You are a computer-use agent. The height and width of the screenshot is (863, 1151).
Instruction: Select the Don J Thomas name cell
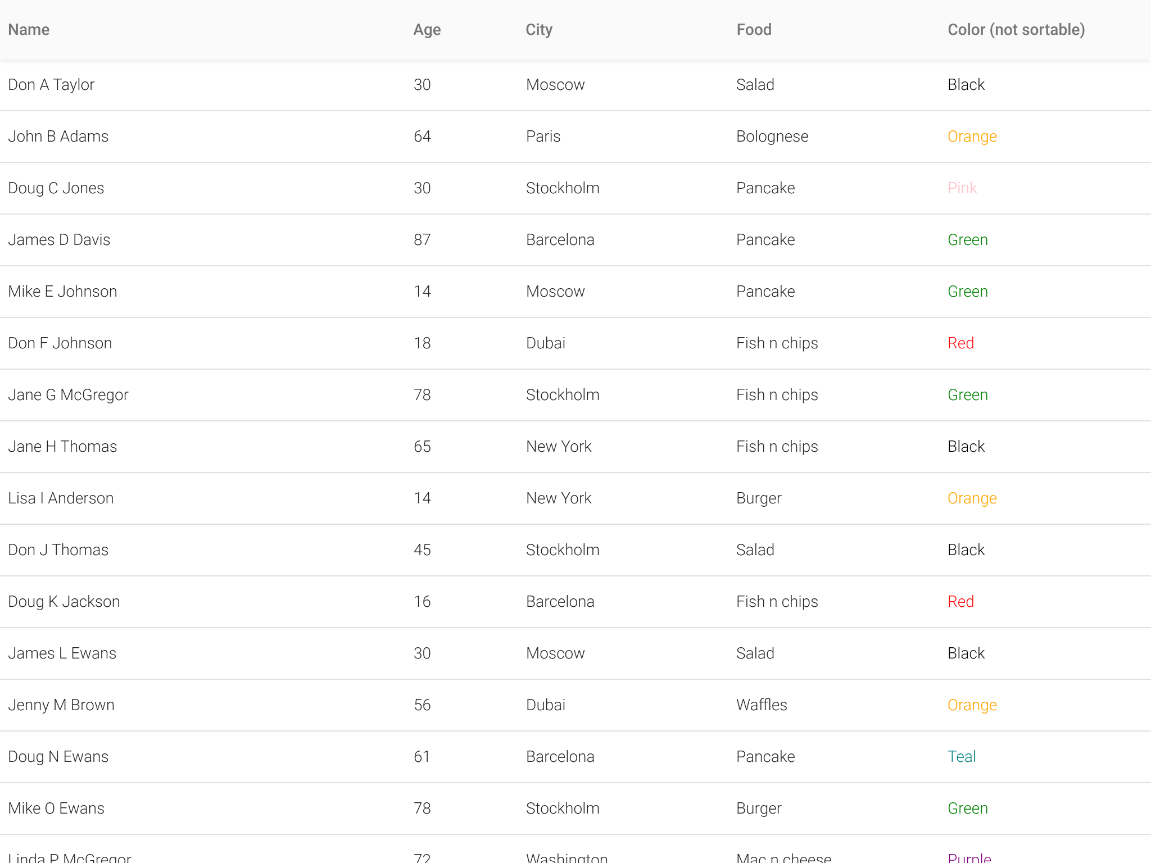[58, 550]
